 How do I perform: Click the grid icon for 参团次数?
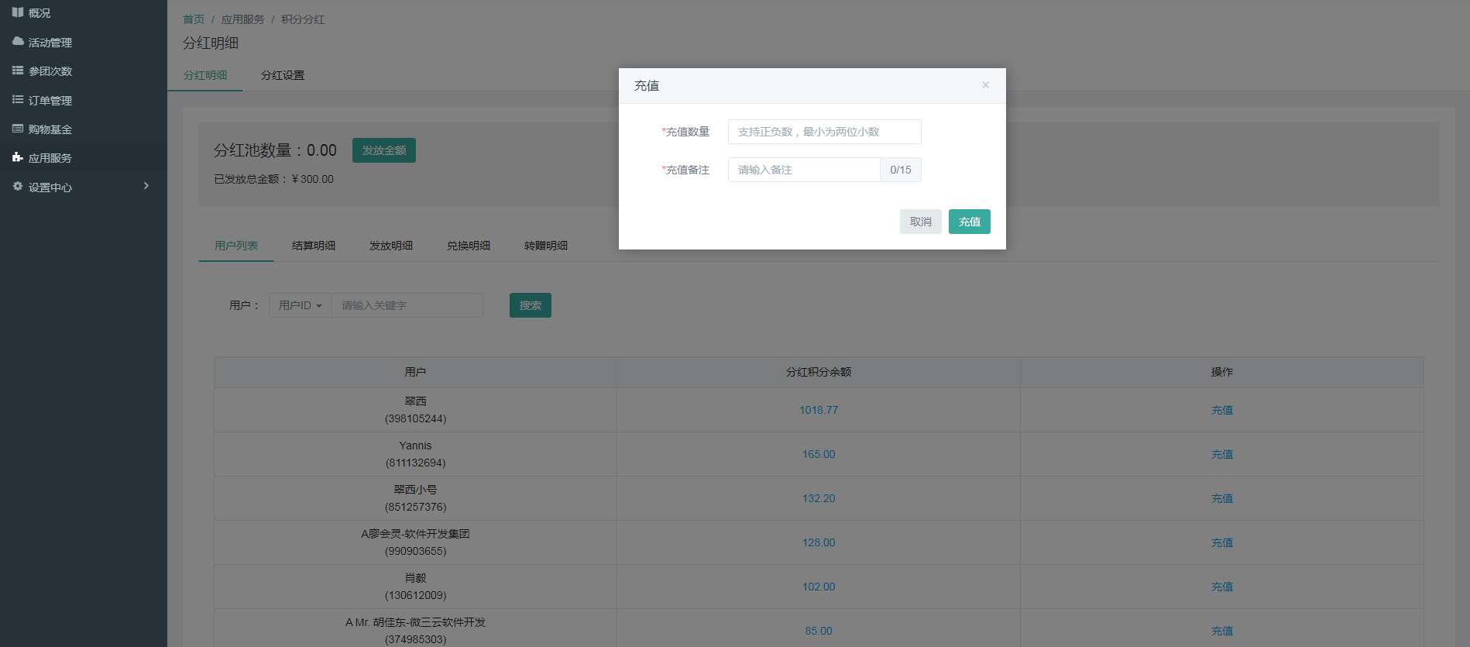pyautogui.click(x=18, y=71)
